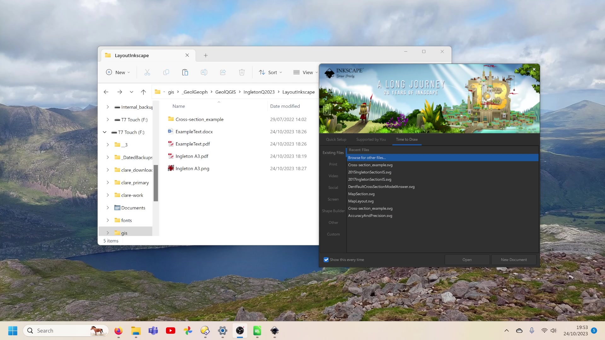Expand the clare_primary folder in tree
This screenshot has width=605, height=340.
108,183
